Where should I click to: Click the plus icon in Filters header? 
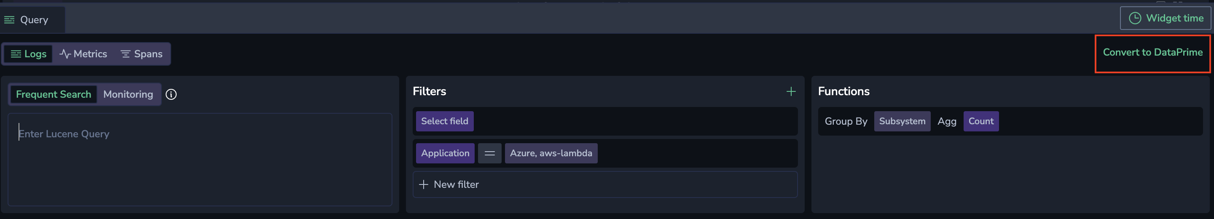click(x=791, y=91)
